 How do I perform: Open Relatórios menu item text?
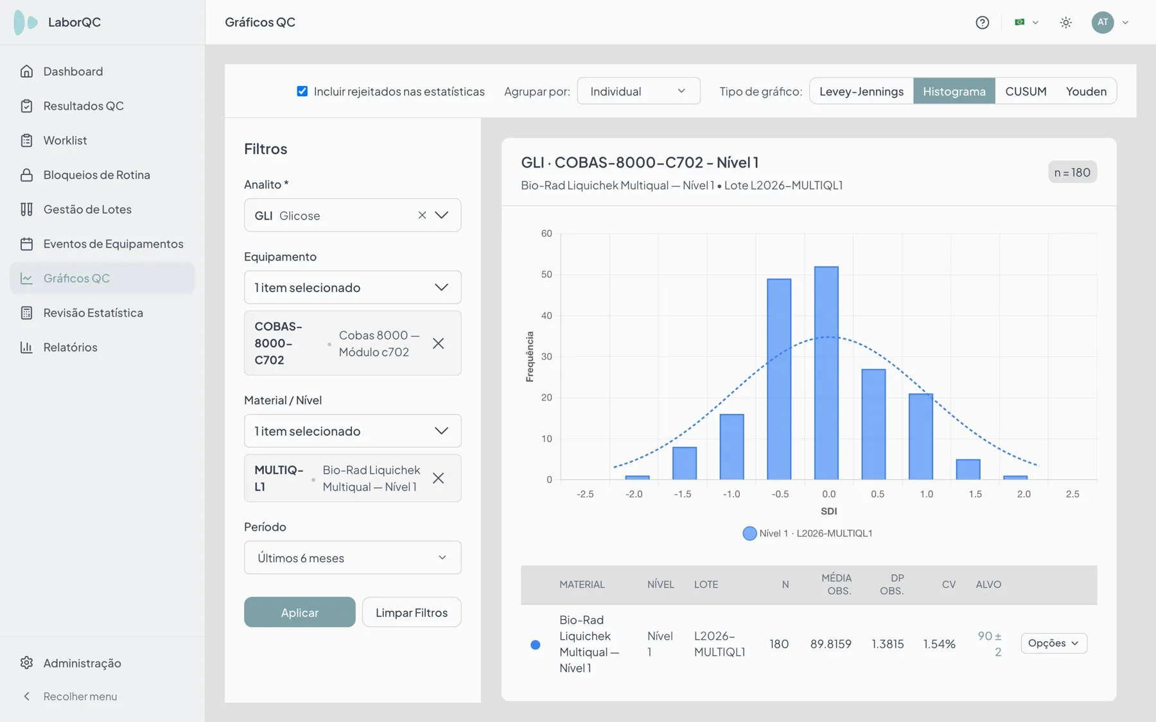(71, 347)
